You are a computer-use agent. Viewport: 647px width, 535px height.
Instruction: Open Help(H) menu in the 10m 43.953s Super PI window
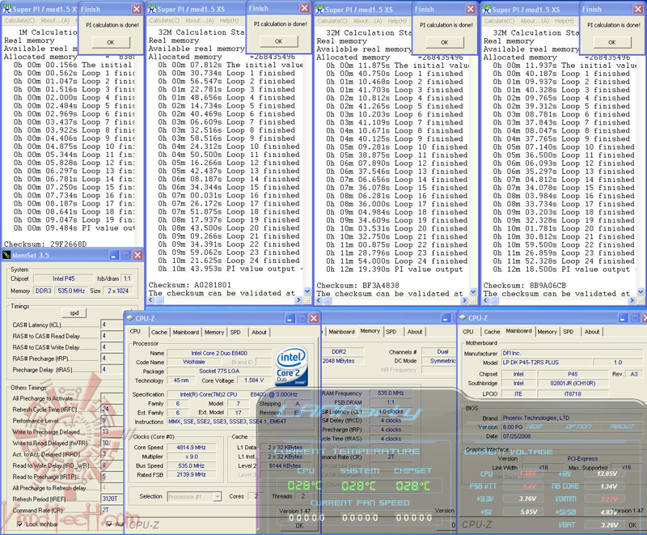[229, 20]
